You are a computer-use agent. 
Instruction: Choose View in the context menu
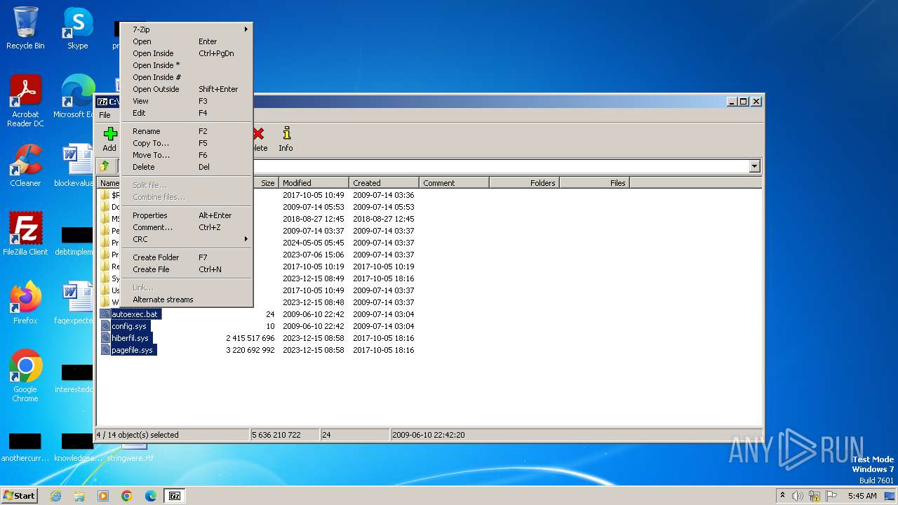pos(187,101)
